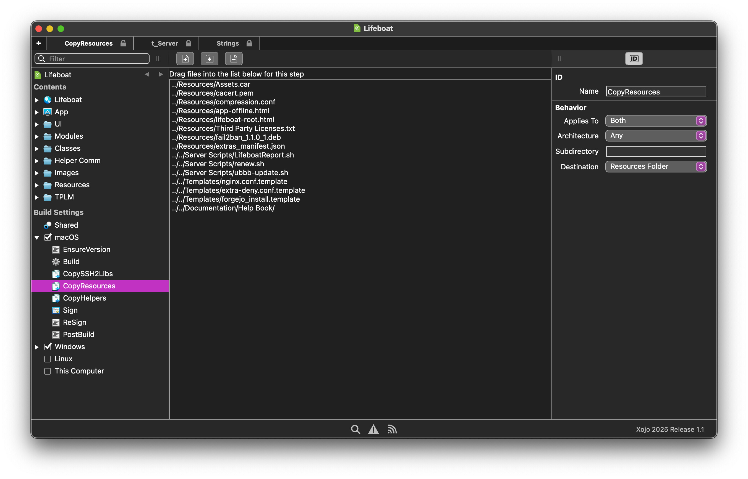
Task: Open the messages feed icon
Action: (392, 429)
